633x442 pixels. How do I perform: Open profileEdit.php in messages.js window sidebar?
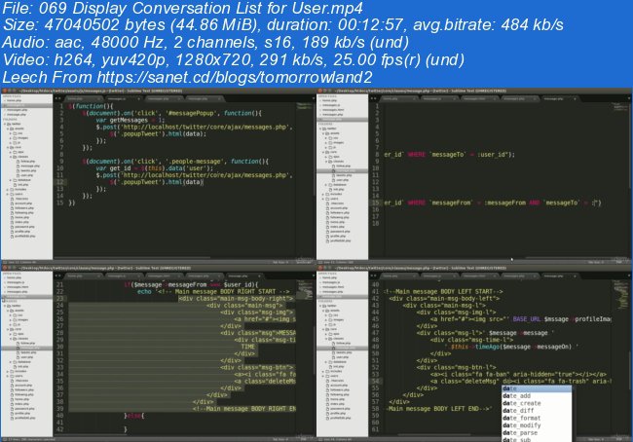pyautogui.click(x=25, y=237)
